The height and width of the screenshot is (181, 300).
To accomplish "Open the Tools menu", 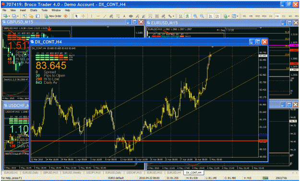I will pos(44,10).
